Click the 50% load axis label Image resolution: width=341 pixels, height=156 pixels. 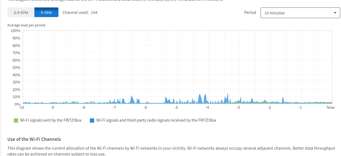coord(16,67)
